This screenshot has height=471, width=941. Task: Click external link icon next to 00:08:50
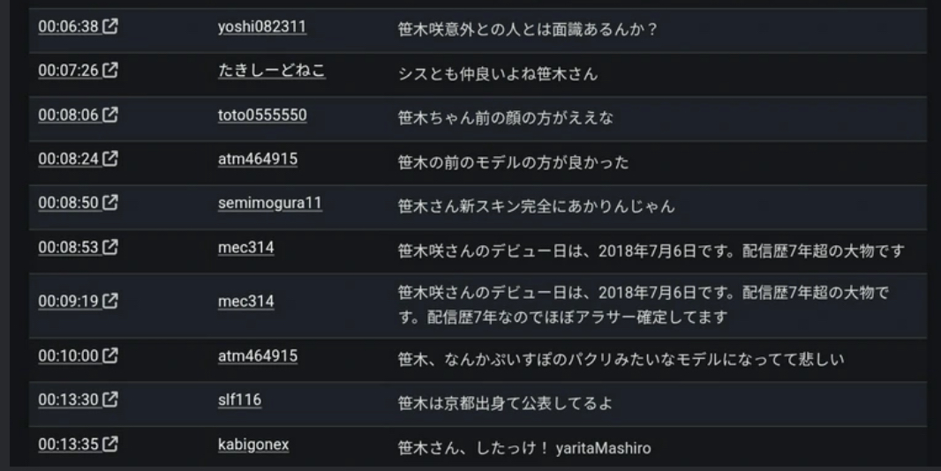(110, 204)
